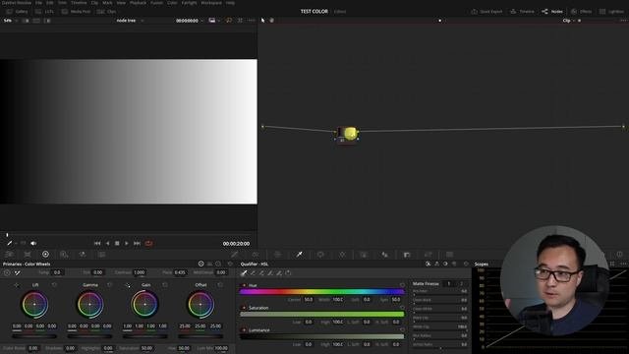Toggle the Hue qualifier on or off
The height and width of the screenshot is (354, 629).
(244, 285)
